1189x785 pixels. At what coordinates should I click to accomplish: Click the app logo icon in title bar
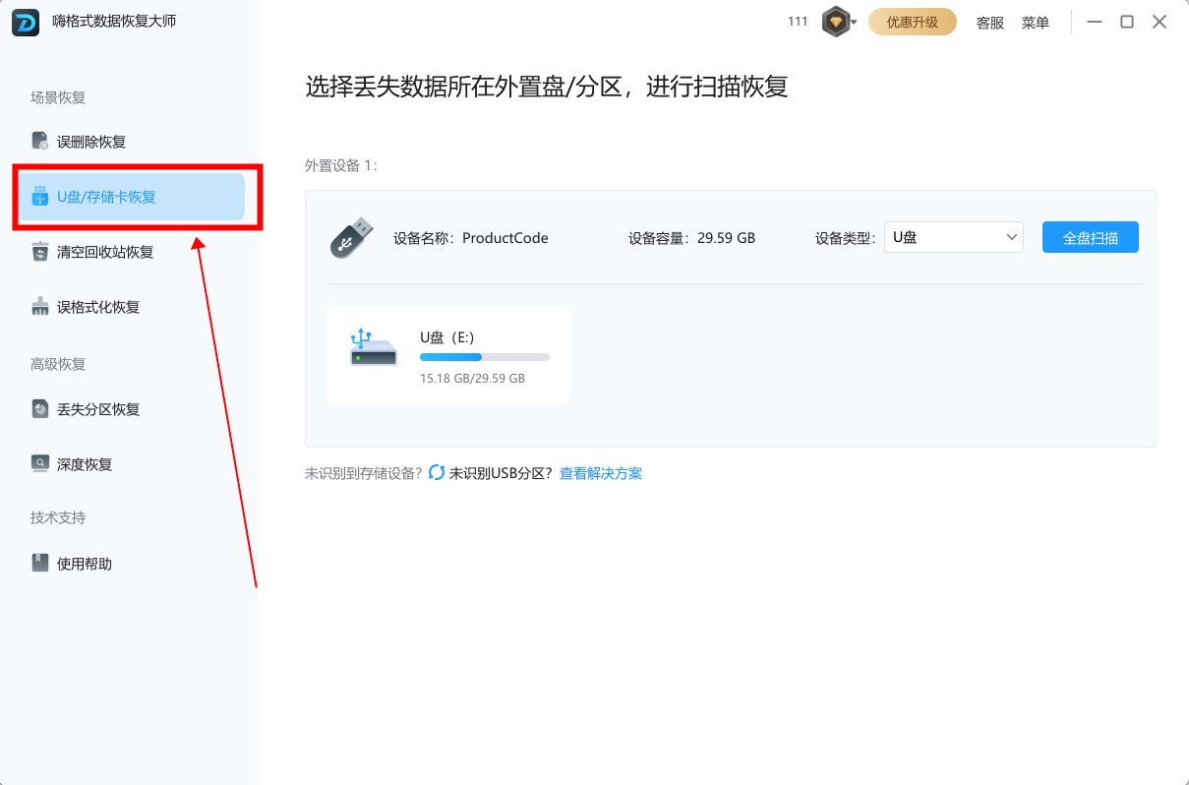[x=26, y=22]
